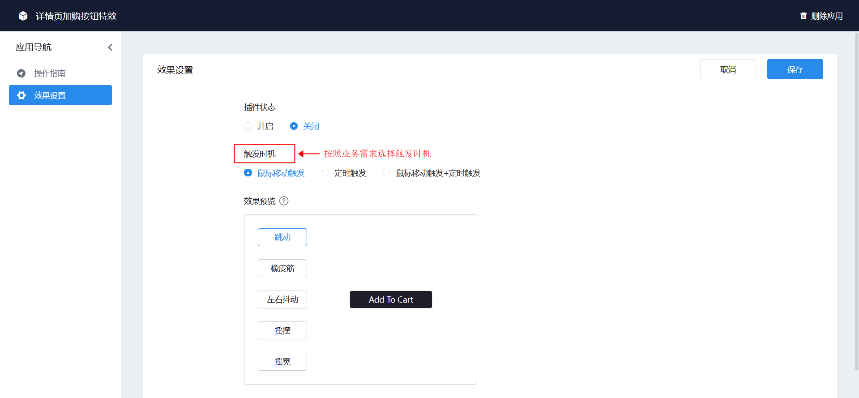Collapse the 应用导航 sidebar chevron

110,47
